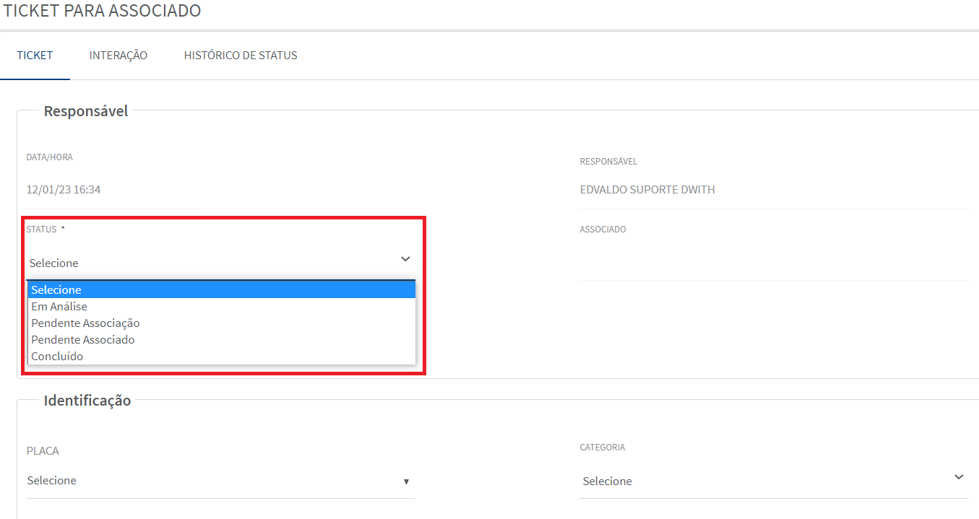Select Concluído status option
Screen dimensions: 979x519
[x=222, y=356]
